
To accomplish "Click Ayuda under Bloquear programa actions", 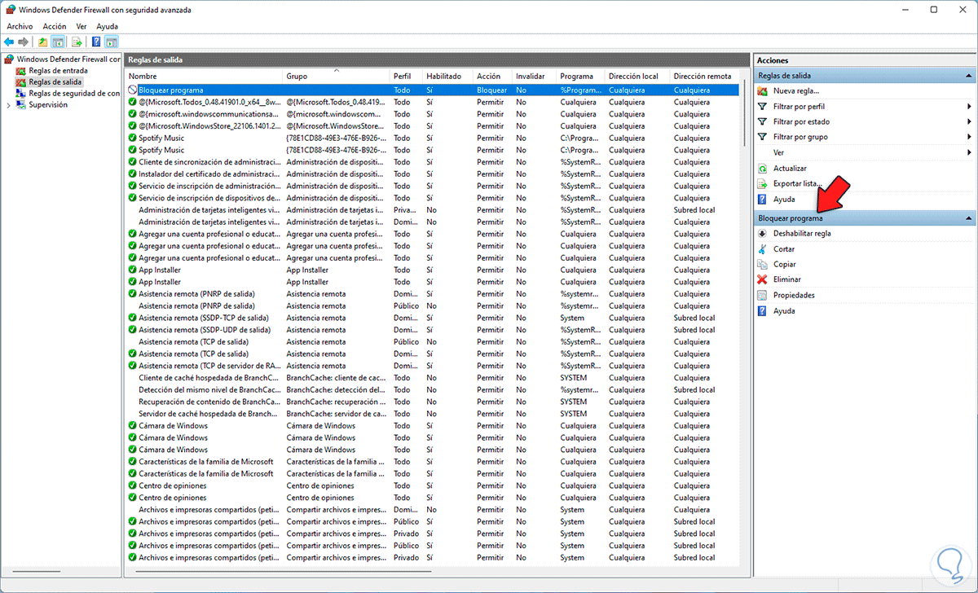I will click(x=784, y=310).
